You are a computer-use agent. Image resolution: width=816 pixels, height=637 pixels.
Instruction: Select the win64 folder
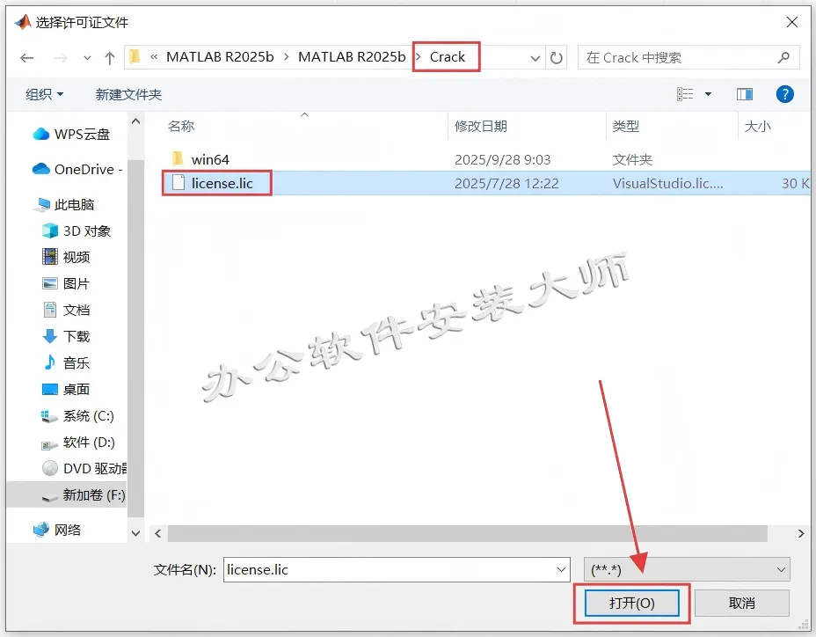210,159
